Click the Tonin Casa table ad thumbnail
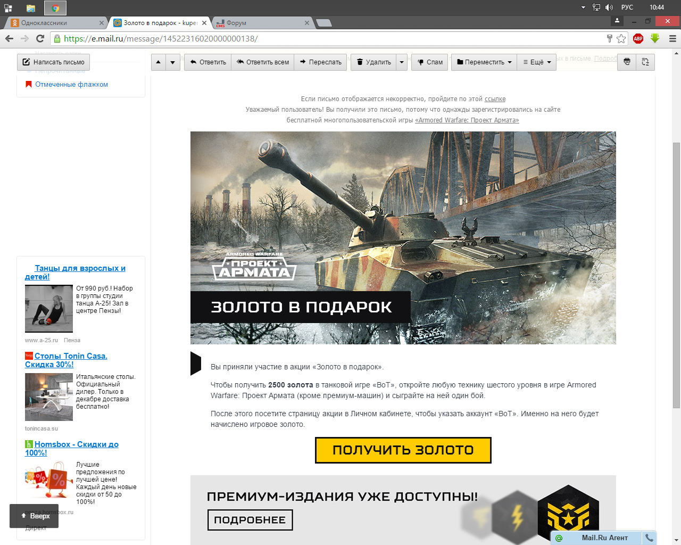The height and width of the screenshot is (545, 681). click(x=48, y=397)
